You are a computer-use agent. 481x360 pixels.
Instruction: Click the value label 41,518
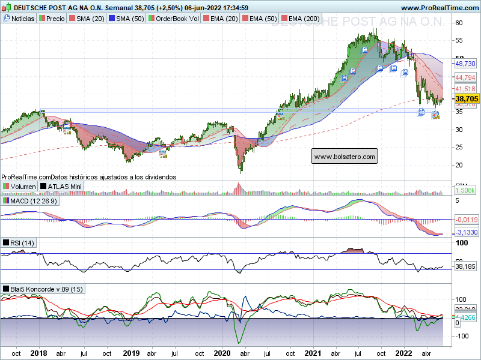[x=465, y=89]
